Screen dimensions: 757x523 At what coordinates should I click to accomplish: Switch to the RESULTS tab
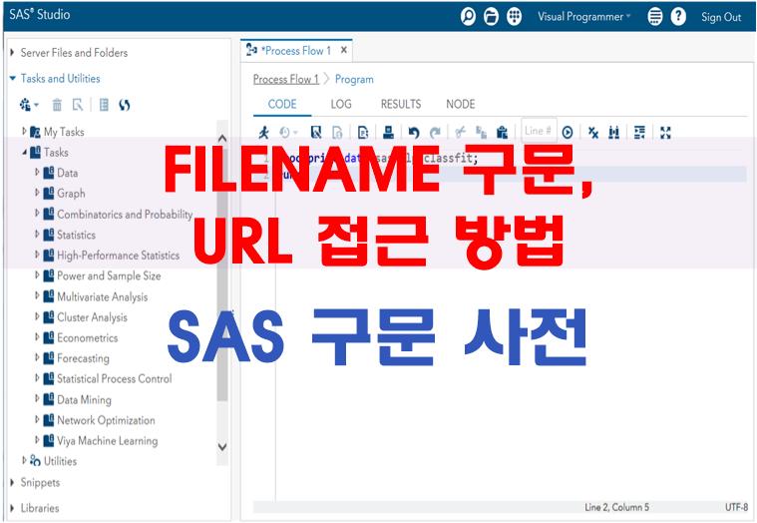click(401, 105)
